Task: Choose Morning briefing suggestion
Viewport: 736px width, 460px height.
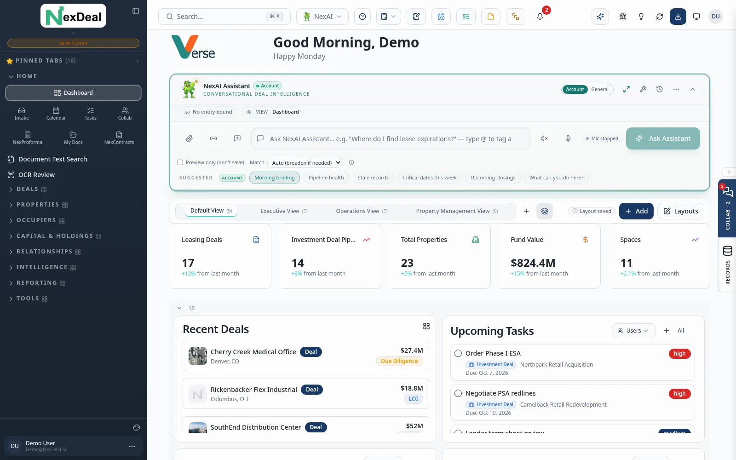Action: point(275,178)
